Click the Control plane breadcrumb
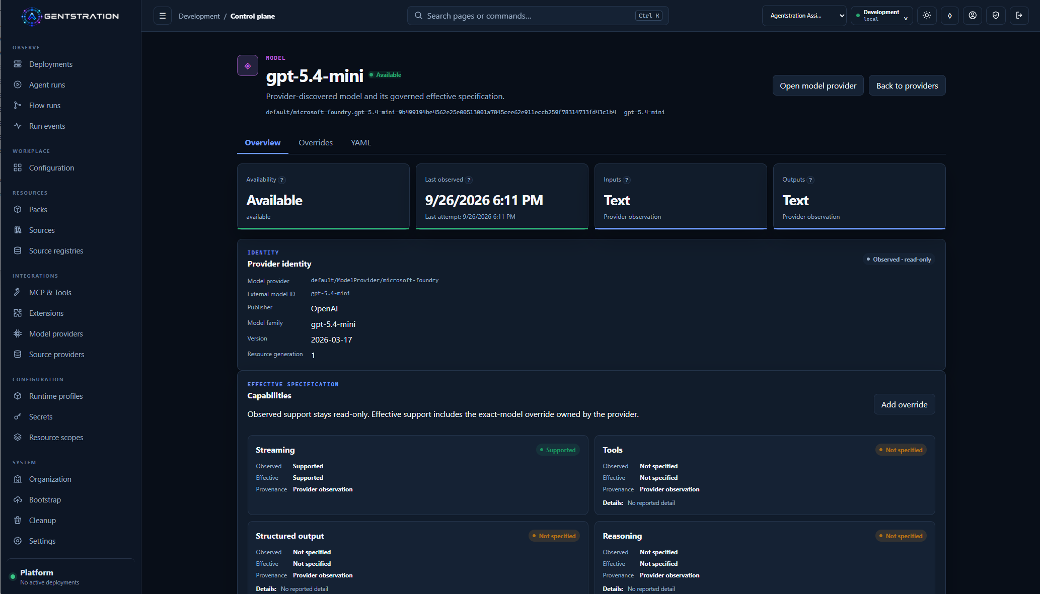Image resolution: width=1040 pixels, height=594 pixels. pos(253,16)
